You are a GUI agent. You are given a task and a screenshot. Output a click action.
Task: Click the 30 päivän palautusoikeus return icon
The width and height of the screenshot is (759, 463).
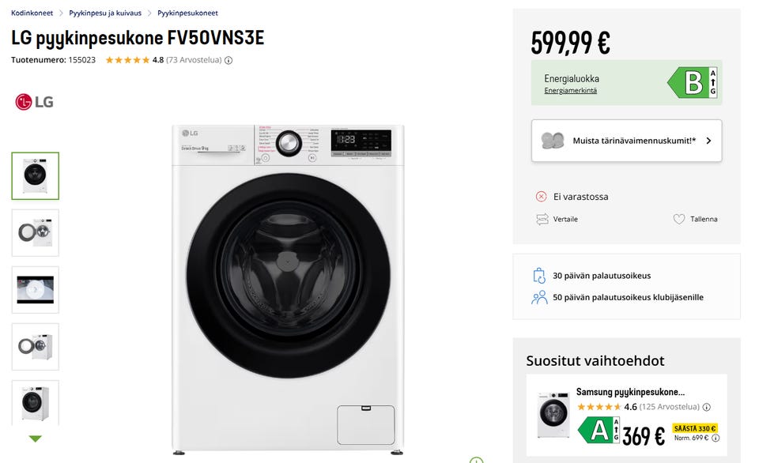point(539,276)
